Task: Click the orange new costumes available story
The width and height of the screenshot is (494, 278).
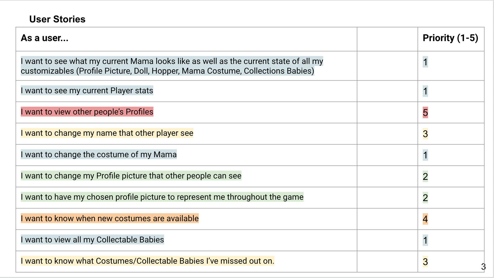Action: tap(110, 218)
